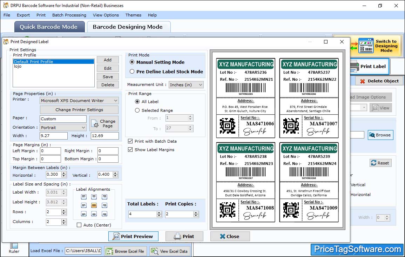Image resolution: width=405 pixels, height=257 pixels.
Task: Open Batch Processing menu
Action: (69, 15)
